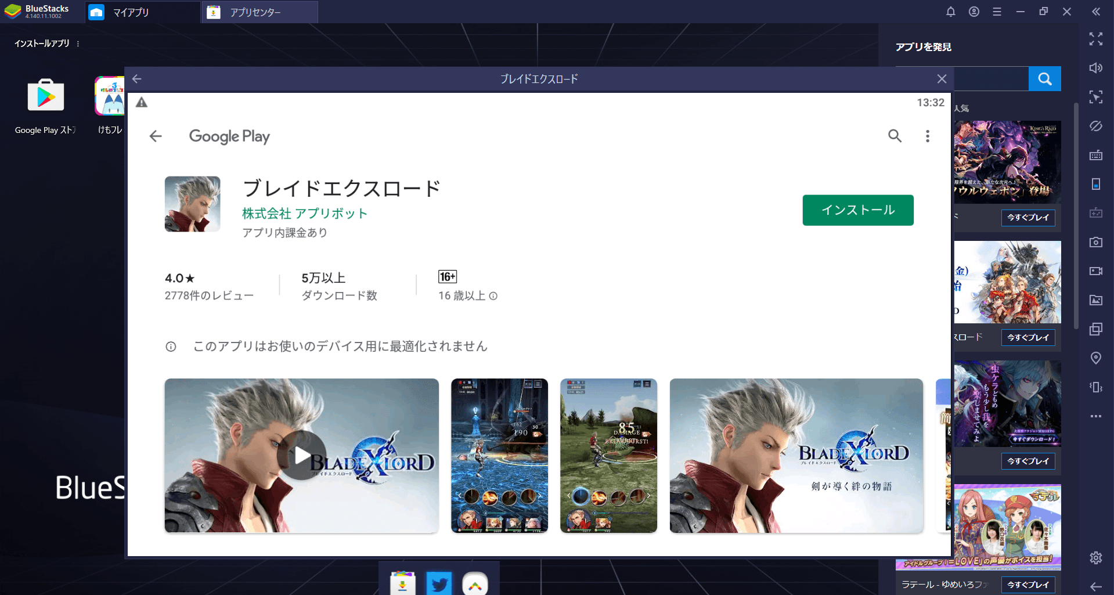Click the 4.0 star rating reviews
Screen dimensions: 1114x595
click(209, 286)
